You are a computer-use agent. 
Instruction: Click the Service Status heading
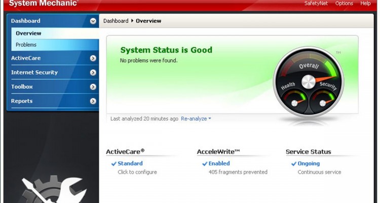[x=308, y=152]
